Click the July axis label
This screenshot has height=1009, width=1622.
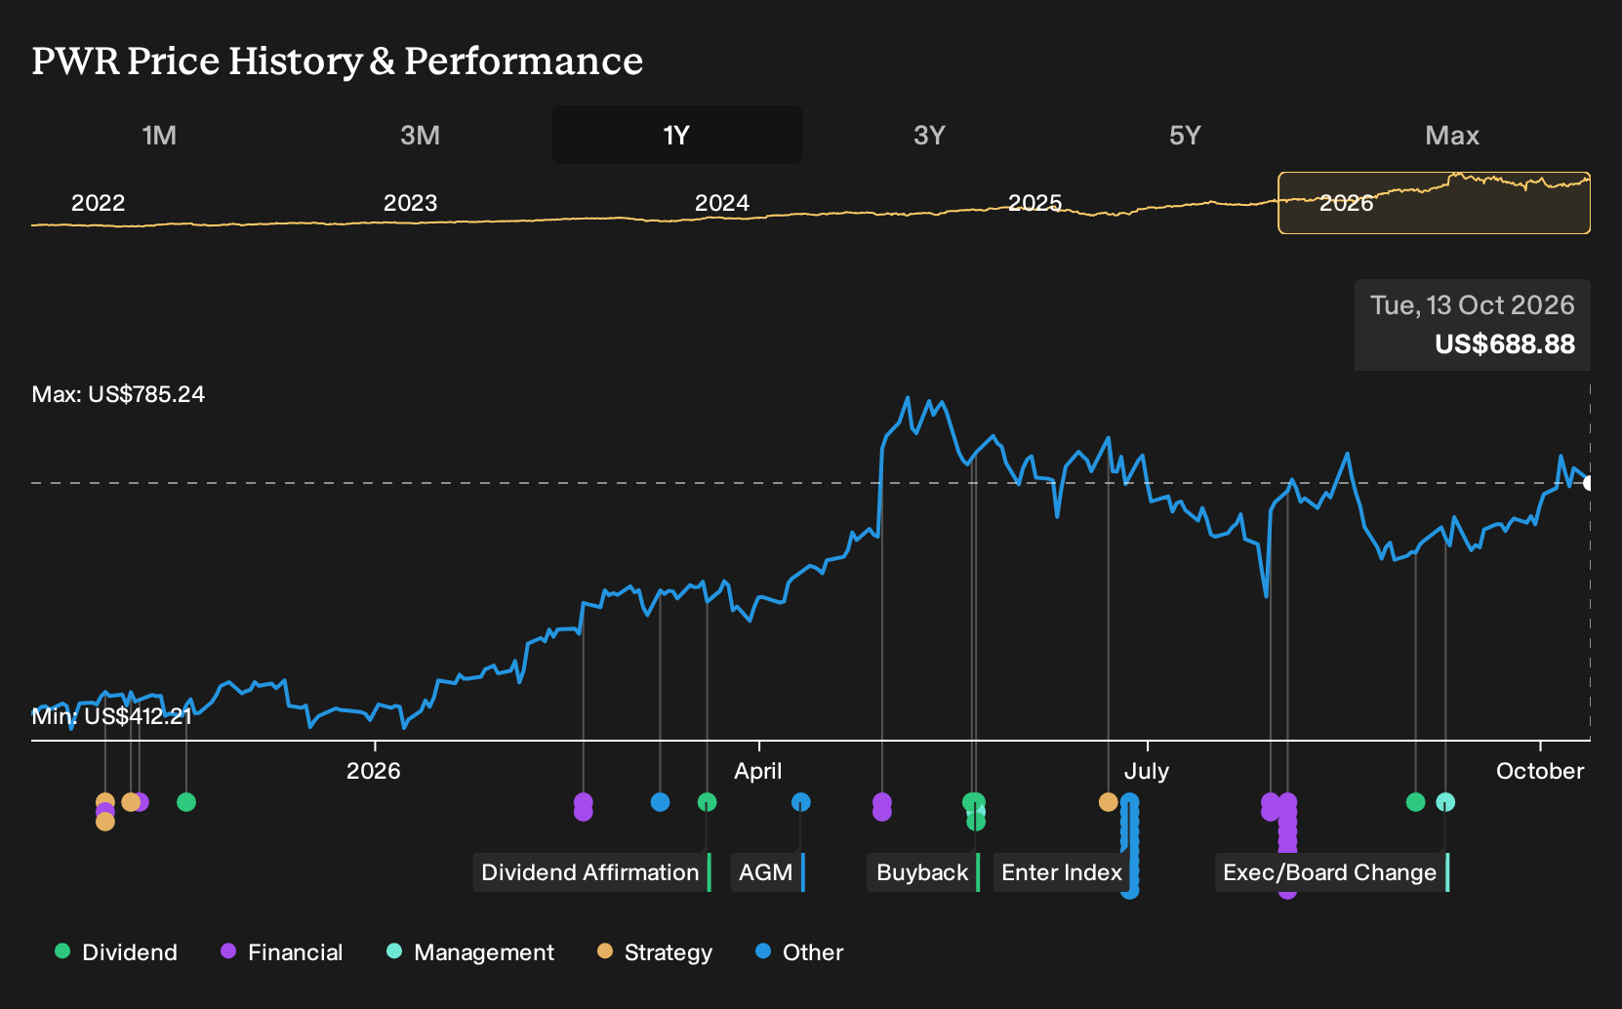coord(1147,771)
